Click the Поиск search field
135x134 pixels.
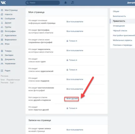[x=43, y=3]
